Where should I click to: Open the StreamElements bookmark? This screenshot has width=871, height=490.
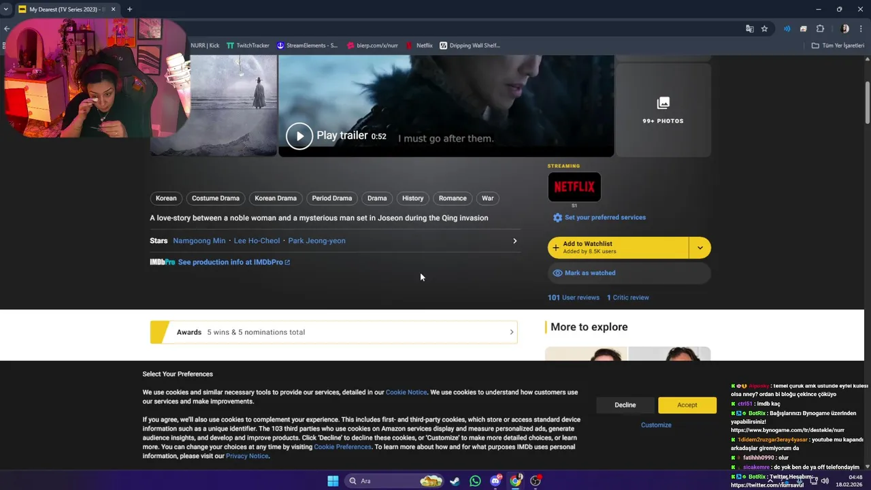[x=307, y=46]
